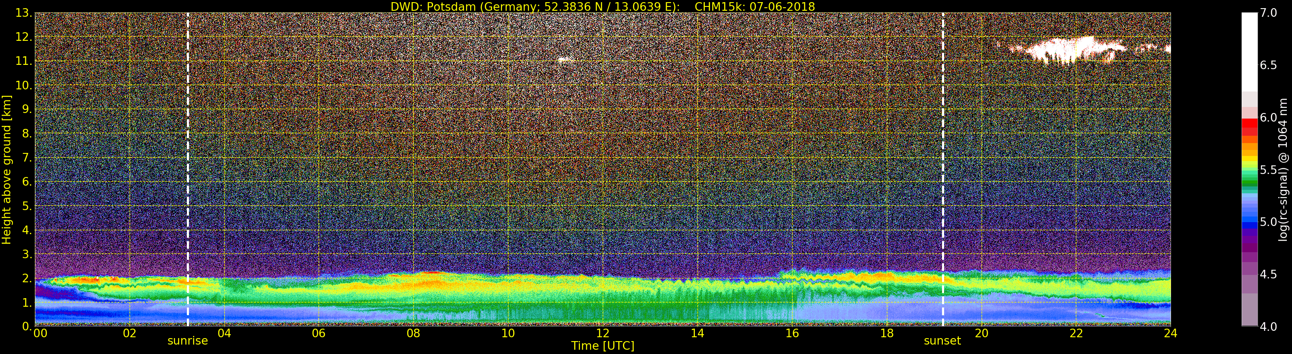Click the time axis tick label '06'
The height and width of the screenshot is (354, 1292).
click(319, 333)
